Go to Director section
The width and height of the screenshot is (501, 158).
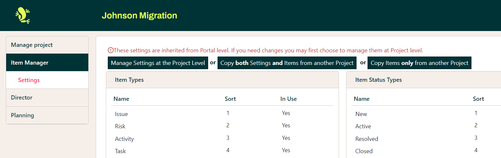coord(22,98)
